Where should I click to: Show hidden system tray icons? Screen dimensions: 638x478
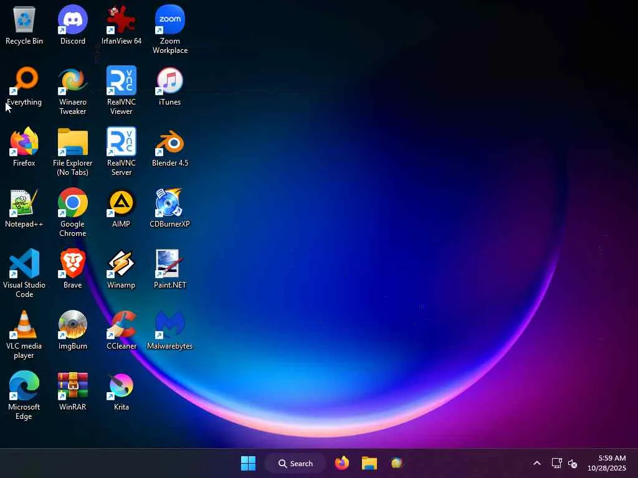tap(536, 463)
